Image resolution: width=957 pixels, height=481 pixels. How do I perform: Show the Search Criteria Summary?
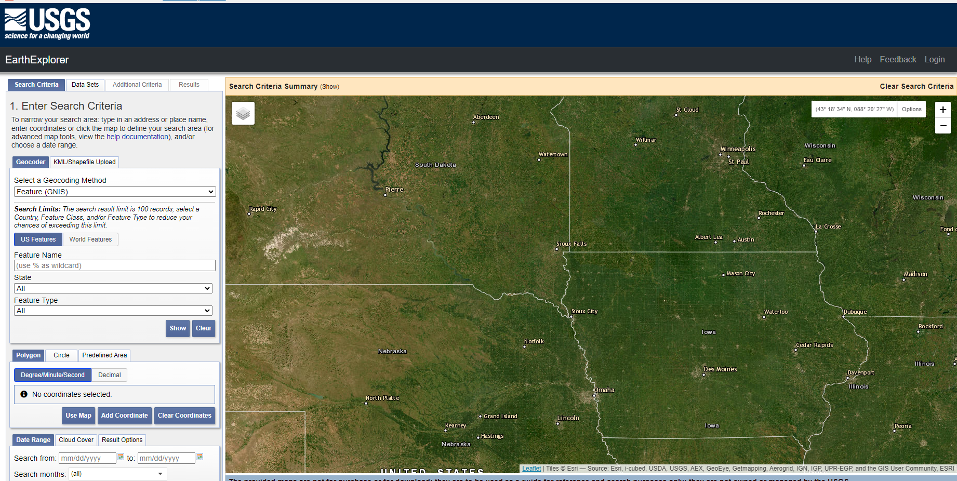click(x=330, y=87)
